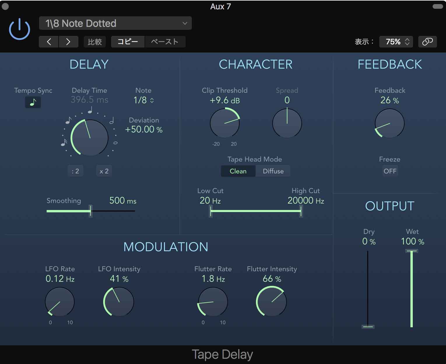This screenshot has height=364, width=446.
Task: Click the Tape Delay plugin name label
Action: 222,355
